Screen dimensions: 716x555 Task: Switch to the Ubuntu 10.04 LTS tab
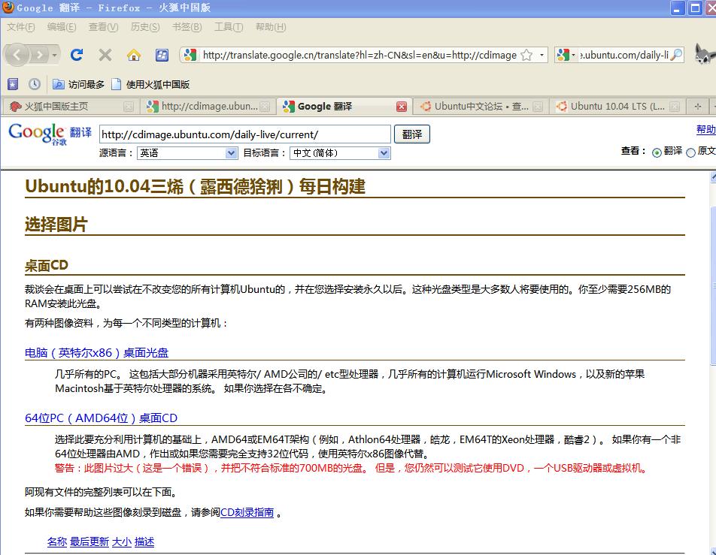[x=617, y=106]
